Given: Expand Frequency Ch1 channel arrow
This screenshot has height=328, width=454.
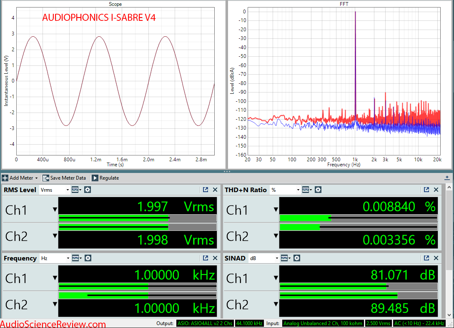Looking at the screenshot, I should [55, 278].
